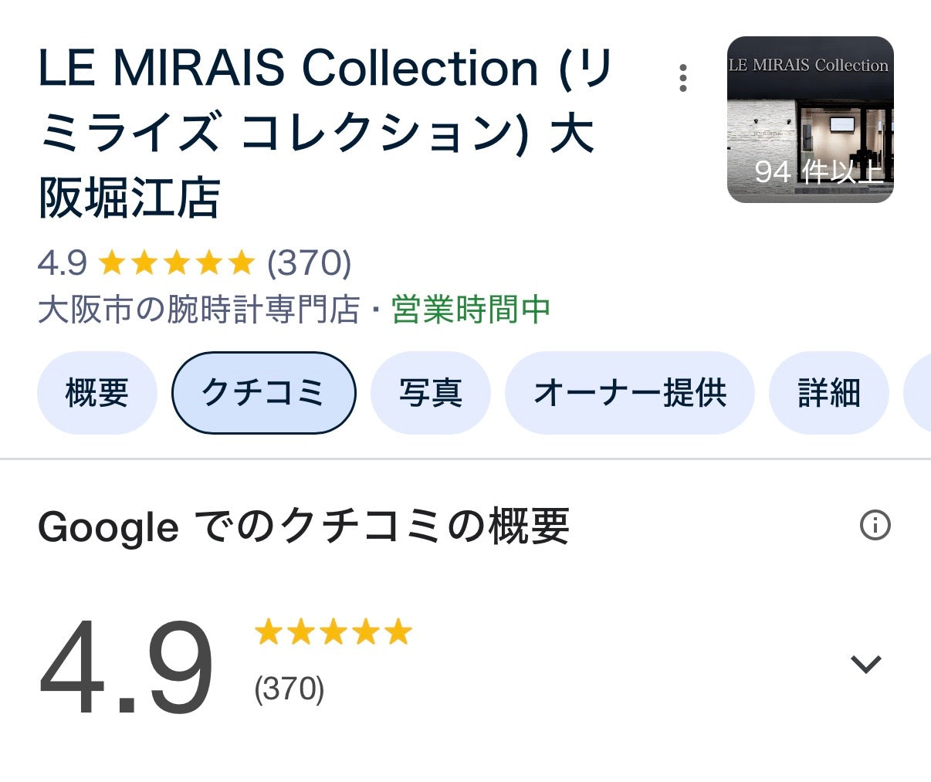Click the small 4.9 rating beside title stars
Viewport: 931px width, 782px height.
[x=63, y=263]
